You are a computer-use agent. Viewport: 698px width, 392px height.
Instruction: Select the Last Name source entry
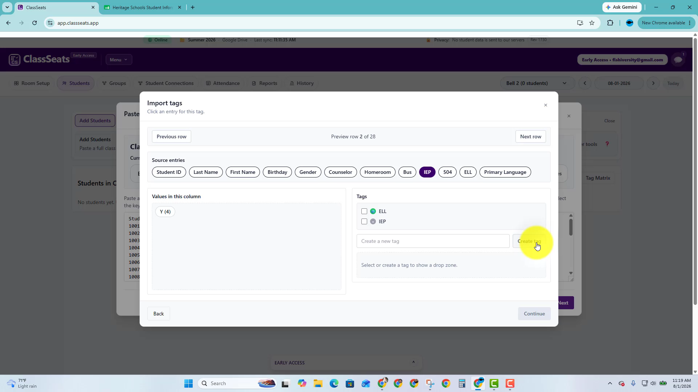click(x=206, y=172)
